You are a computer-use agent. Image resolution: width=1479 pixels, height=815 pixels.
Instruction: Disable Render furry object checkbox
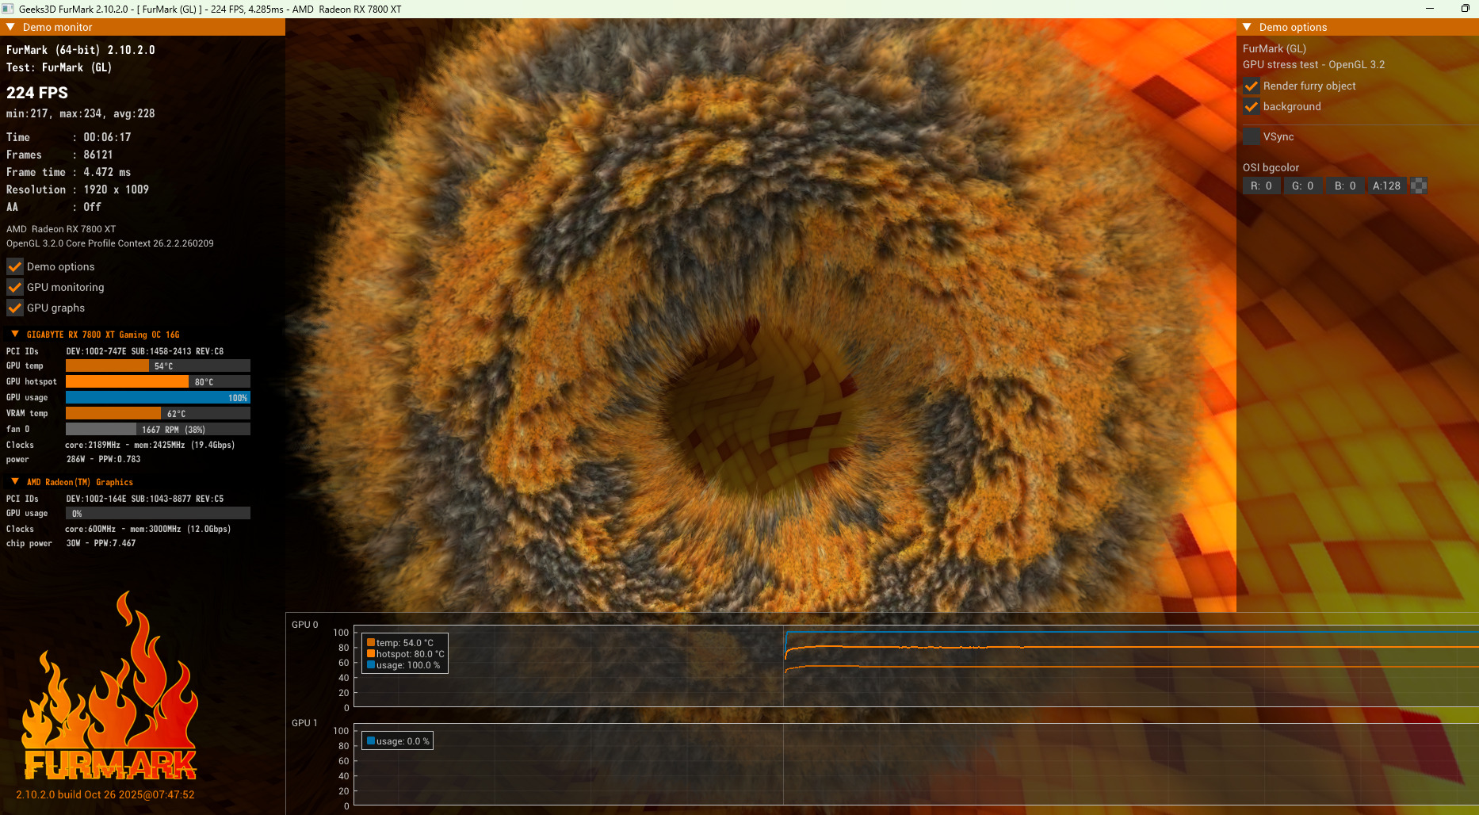coord(1251,86)
